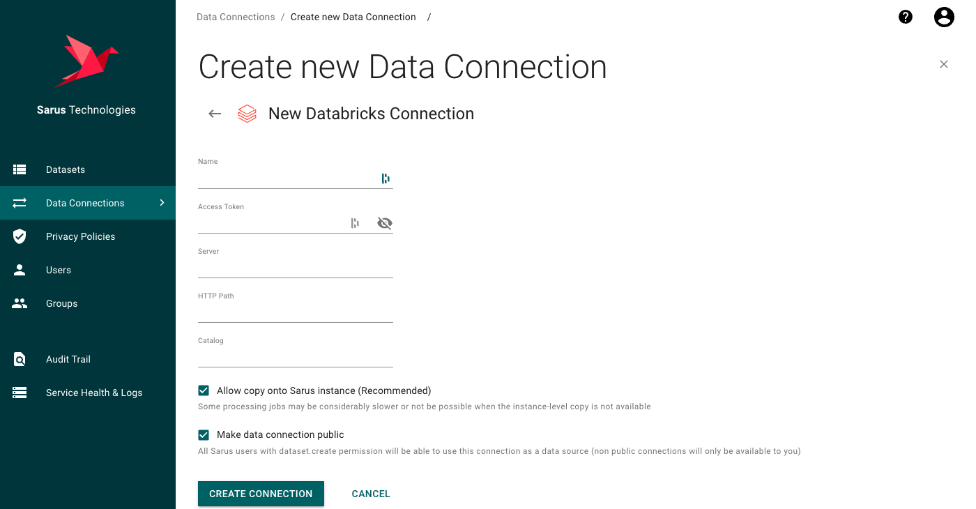976x509 pixels.
Task: Open the Audit Trail section
Action: [x=68, y=359]
